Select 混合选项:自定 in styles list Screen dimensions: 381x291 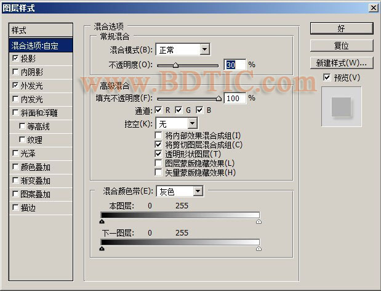point(41,45)
